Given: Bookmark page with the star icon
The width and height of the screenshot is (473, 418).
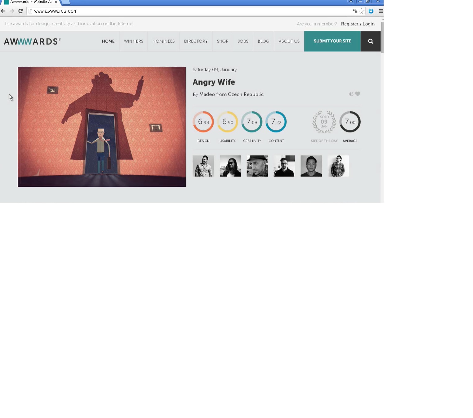Looking at the screenshot, I should tap(362, 11).
